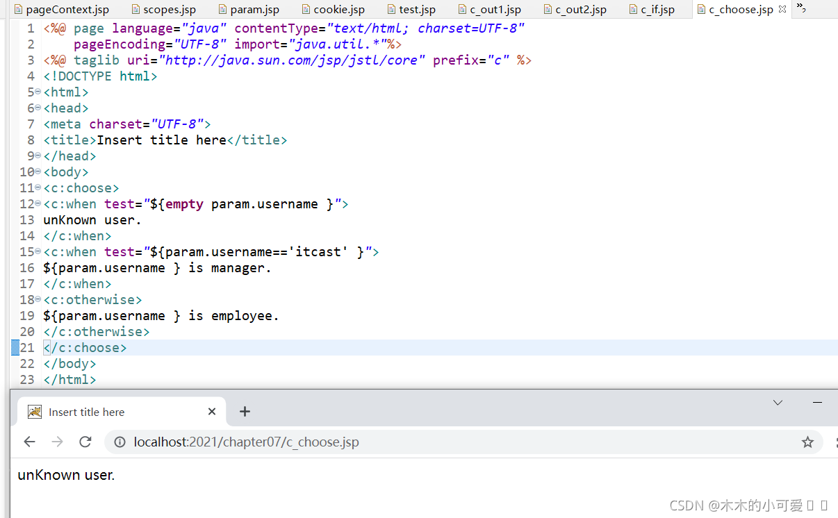The image size is (838, 518).
Task: Click the favicon on the Insert title here tab
Action: [x=34, y=412]
